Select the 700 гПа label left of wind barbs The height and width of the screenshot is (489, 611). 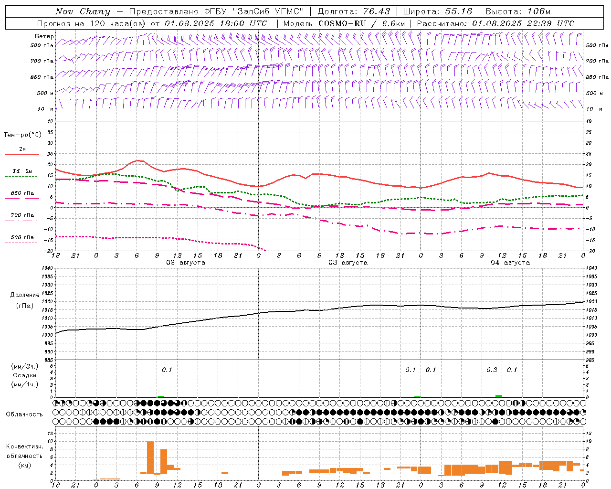[42, 61]
